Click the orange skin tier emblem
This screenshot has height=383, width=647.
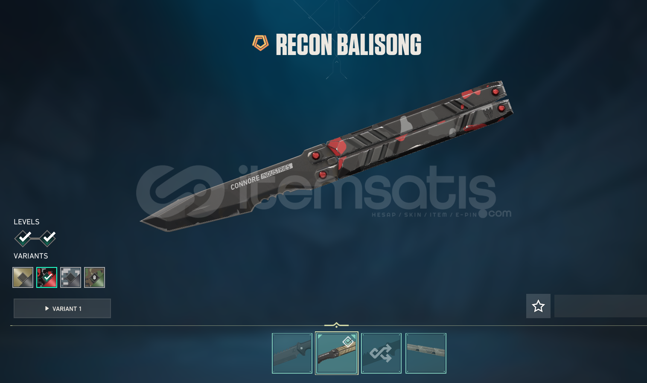point(260,43)
